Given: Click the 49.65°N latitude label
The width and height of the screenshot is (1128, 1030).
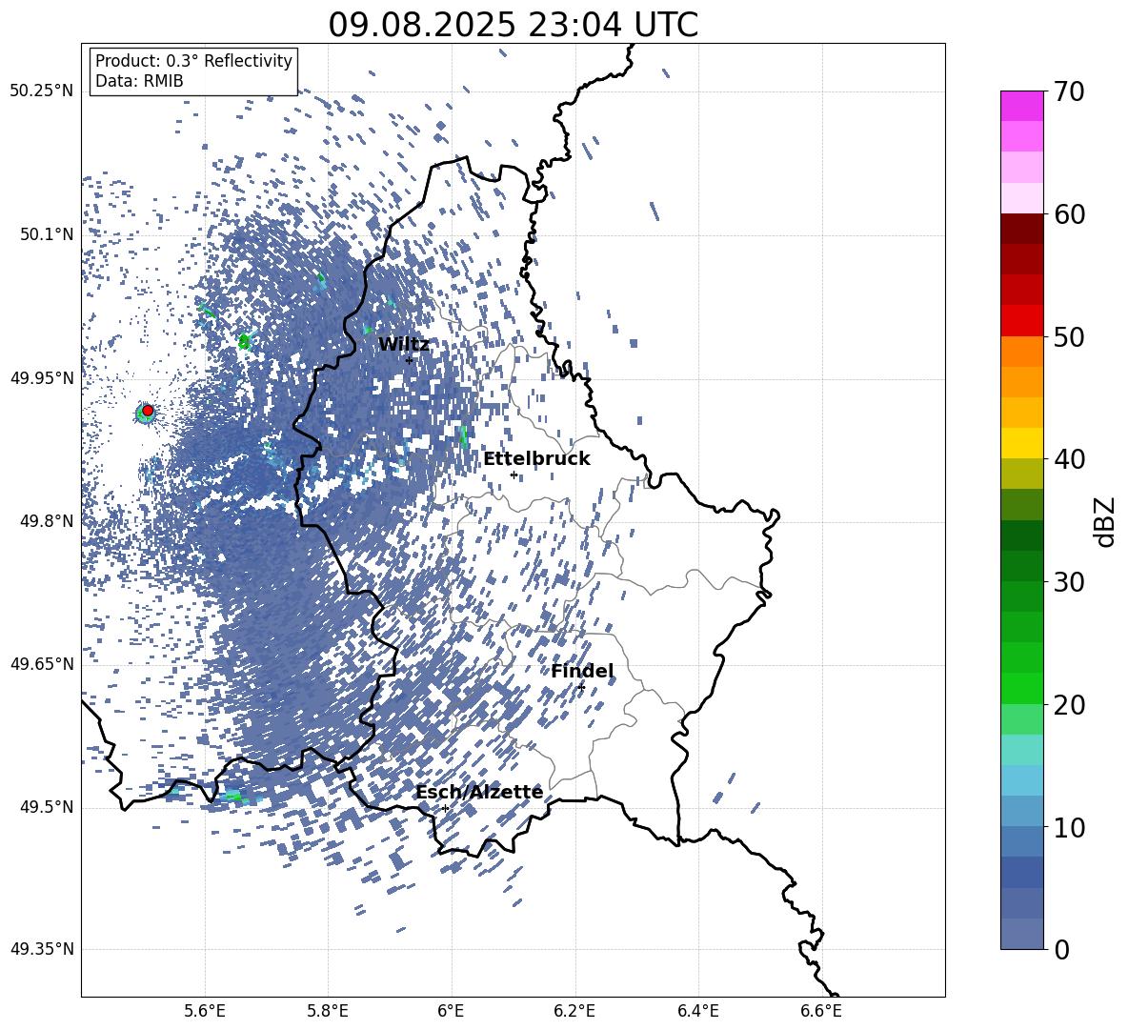Looking at the screenshot, I should tap(42, 663).
